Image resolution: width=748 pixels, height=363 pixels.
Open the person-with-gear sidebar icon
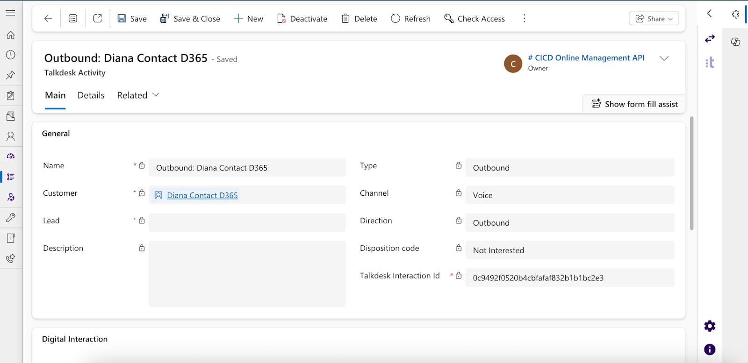tap(10, 198)
